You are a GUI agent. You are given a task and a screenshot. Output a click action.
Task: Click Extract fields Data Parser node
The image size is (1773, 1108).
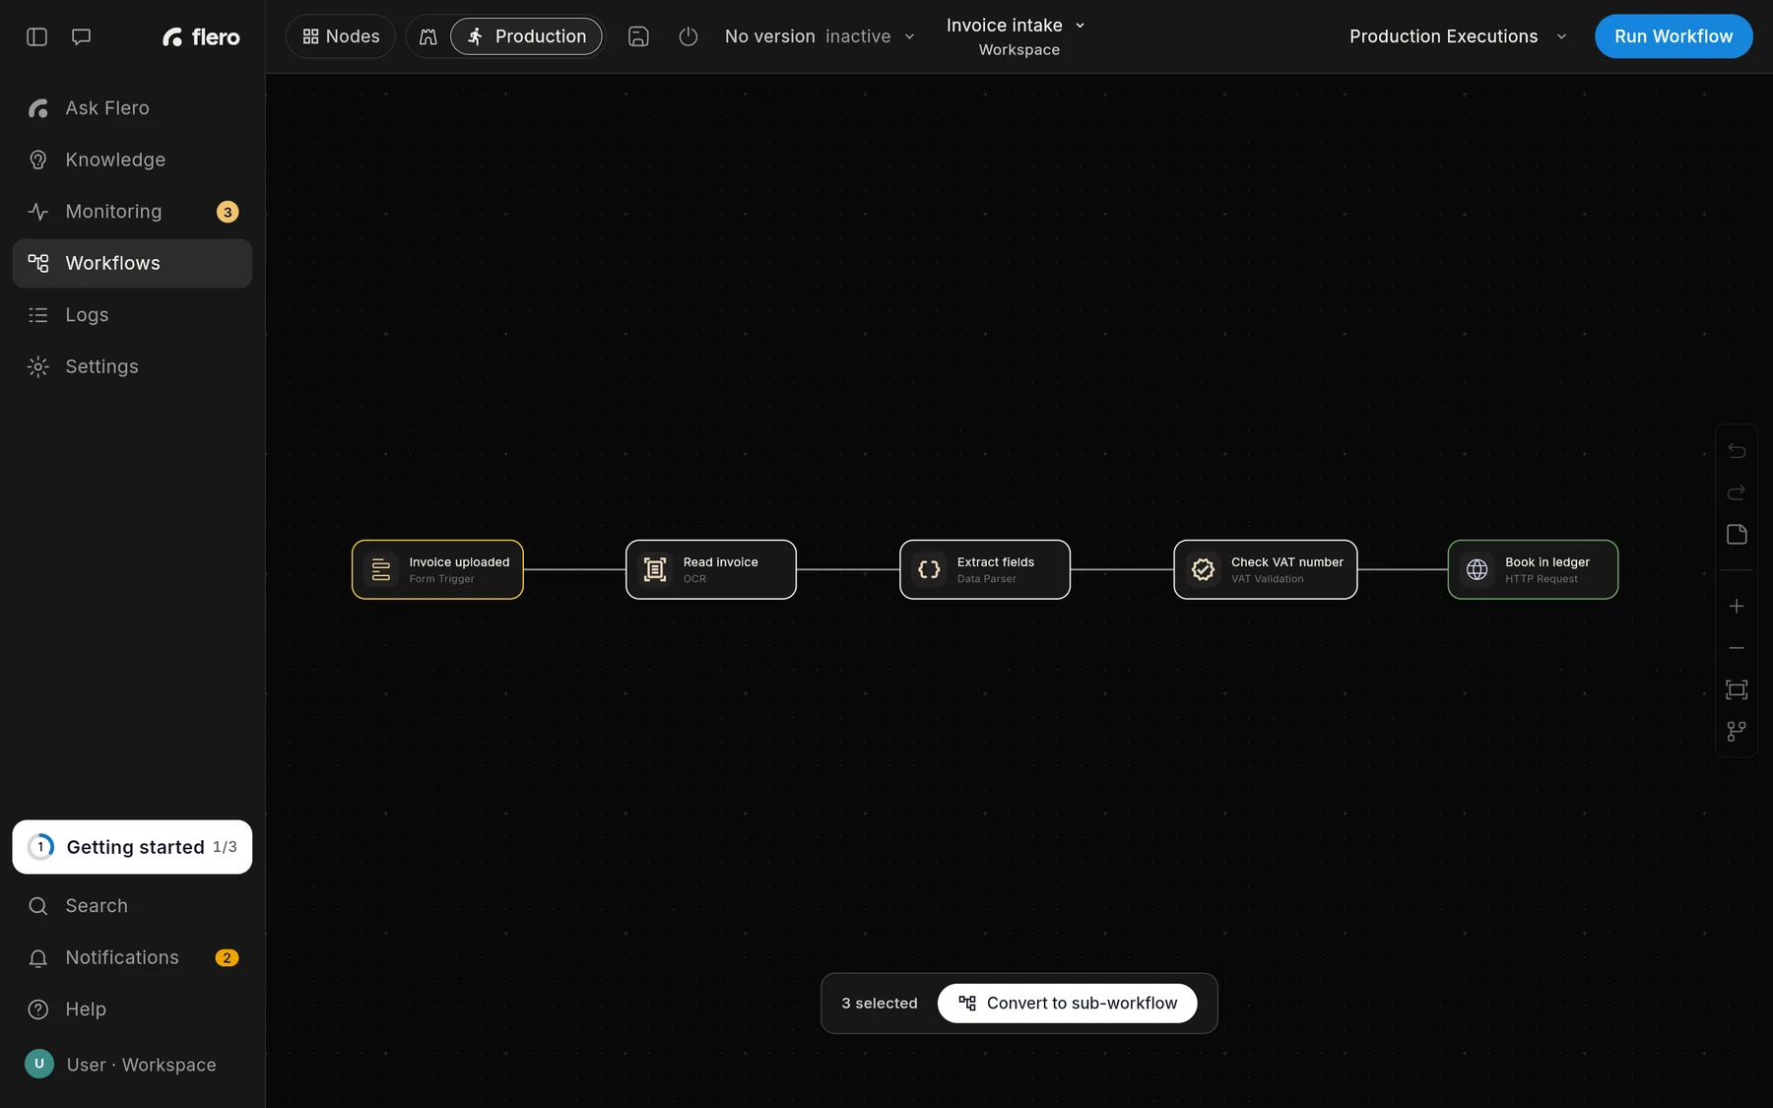(985, 569)
